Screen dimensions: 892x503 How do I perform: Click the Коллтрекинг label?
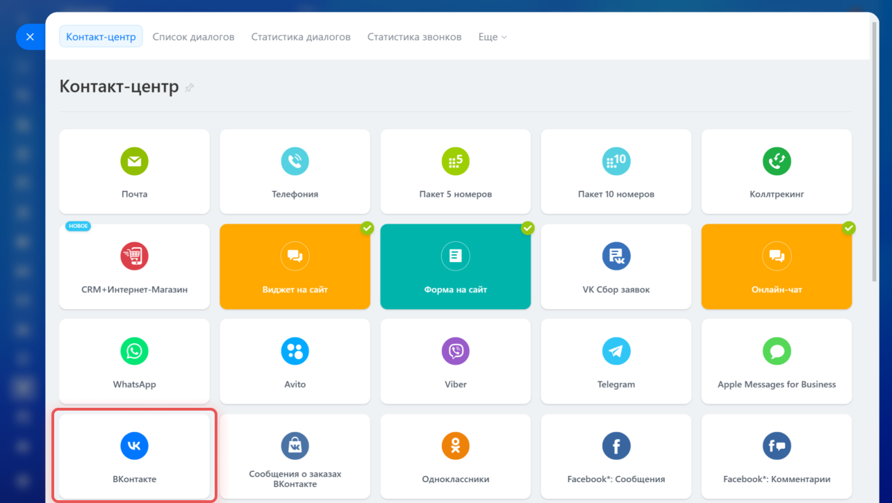coord(777,195)
